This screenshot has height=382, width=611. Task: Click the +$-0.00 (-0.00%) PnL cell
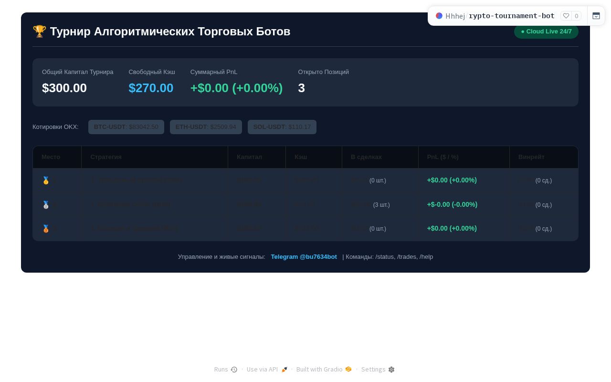pos(452,204)
